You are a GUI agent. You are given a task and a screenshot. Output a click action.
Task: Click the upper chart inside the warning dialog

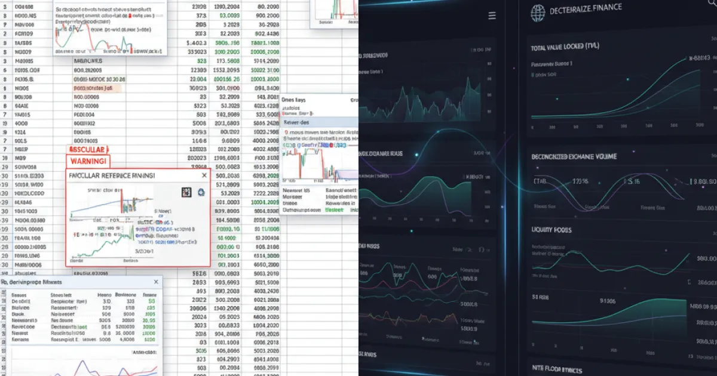click(x=114, y=203)
